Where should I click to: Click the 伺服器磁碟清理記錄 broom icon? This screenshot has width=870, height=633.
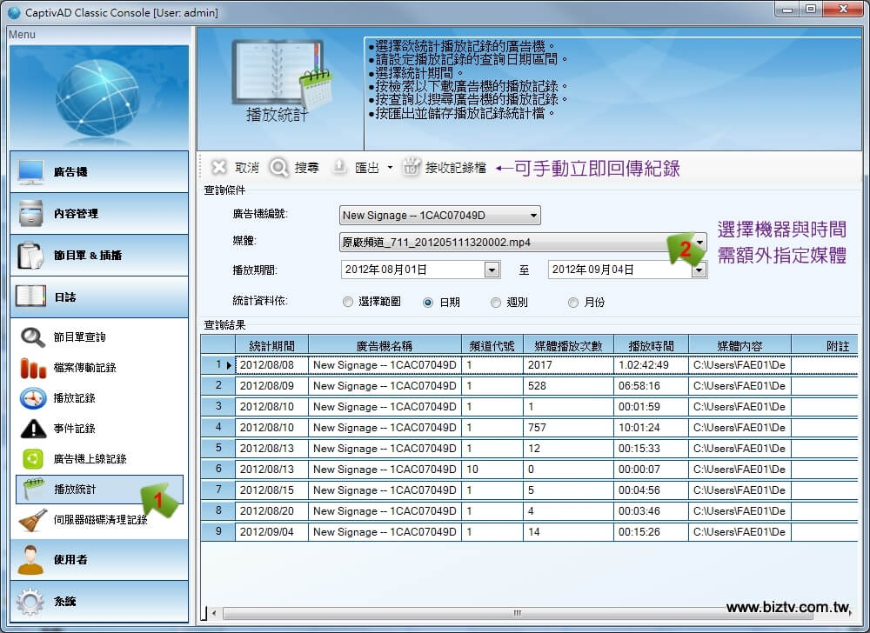[x=33, y=520]
